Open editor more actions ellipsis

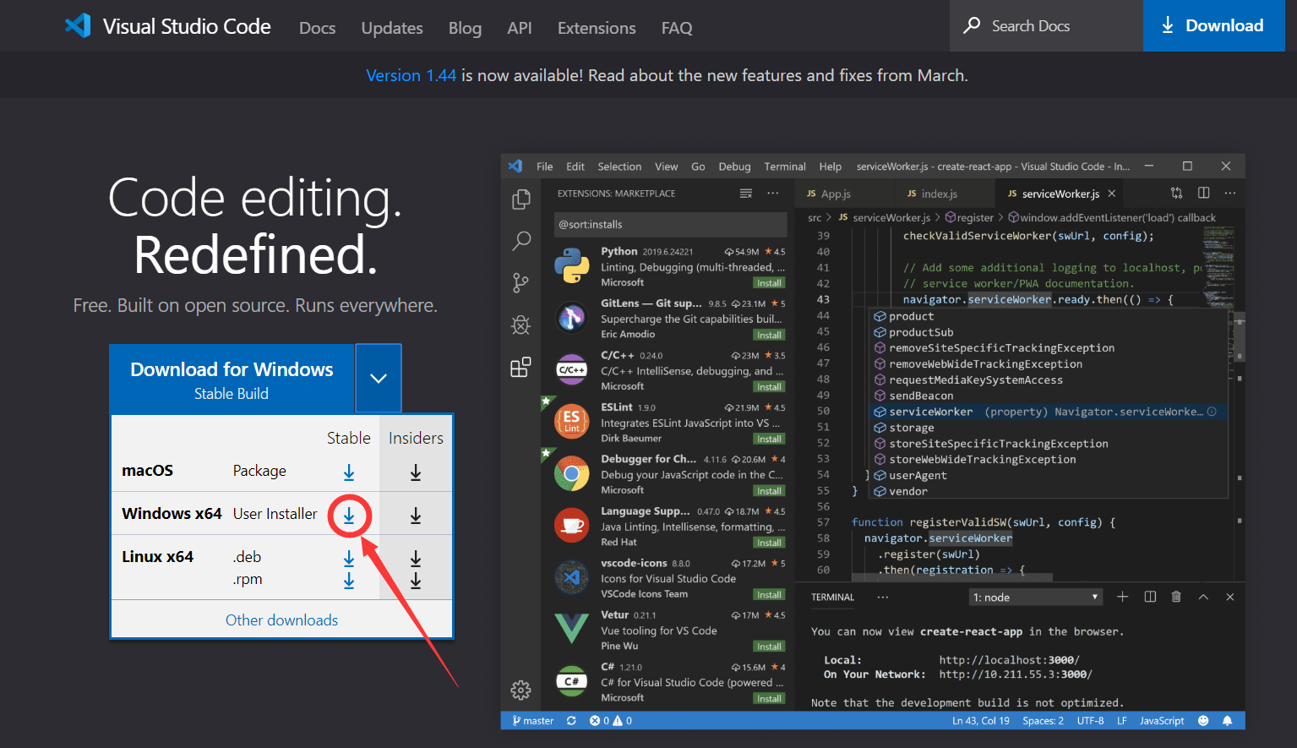[x=1230, y=193]
